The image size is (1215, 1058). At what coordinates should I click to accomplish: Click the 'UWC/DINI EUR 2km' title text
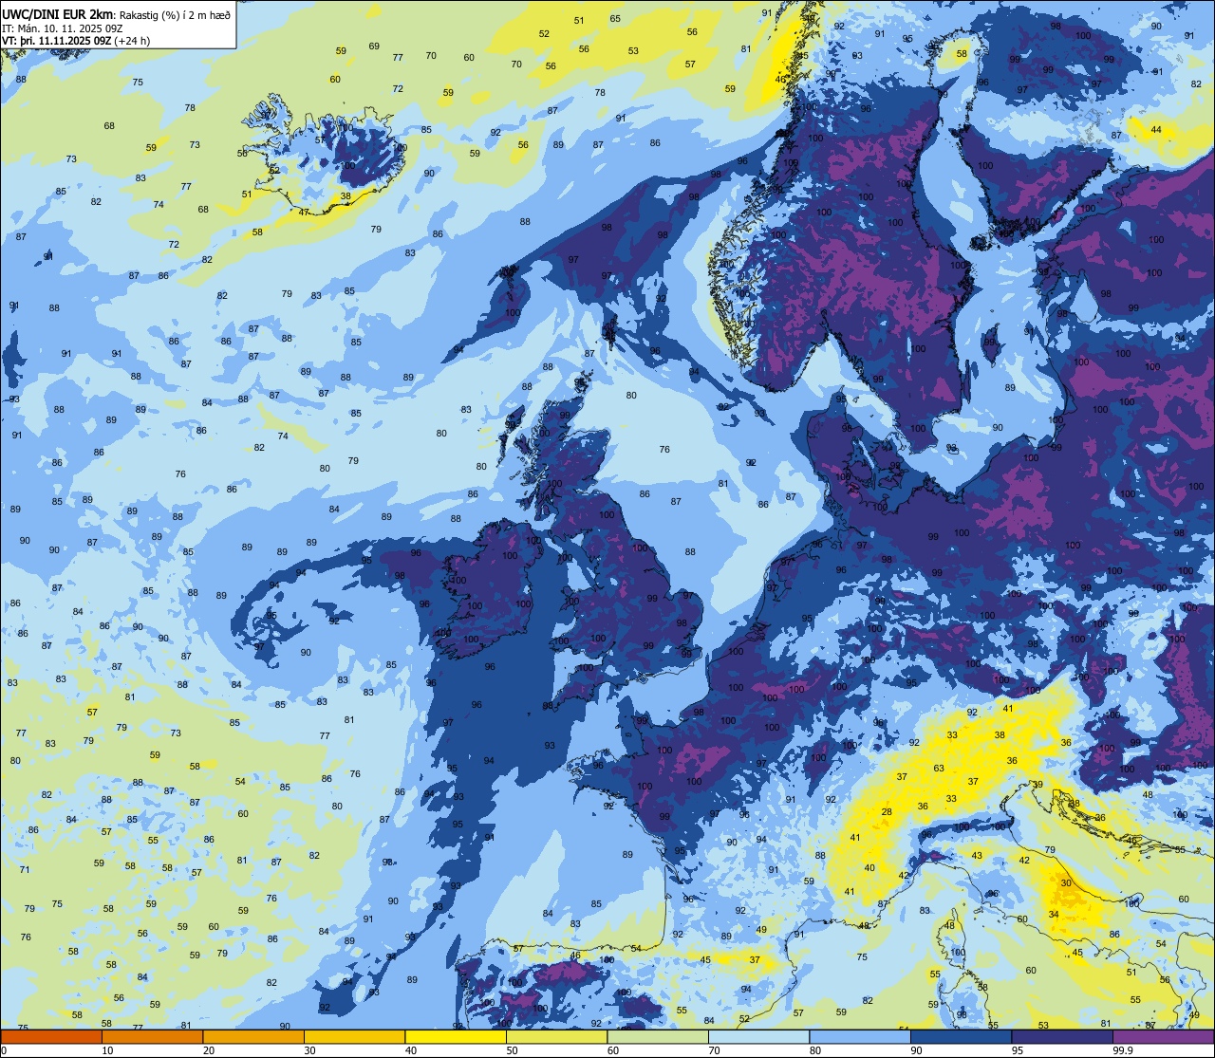pos(58,13)
